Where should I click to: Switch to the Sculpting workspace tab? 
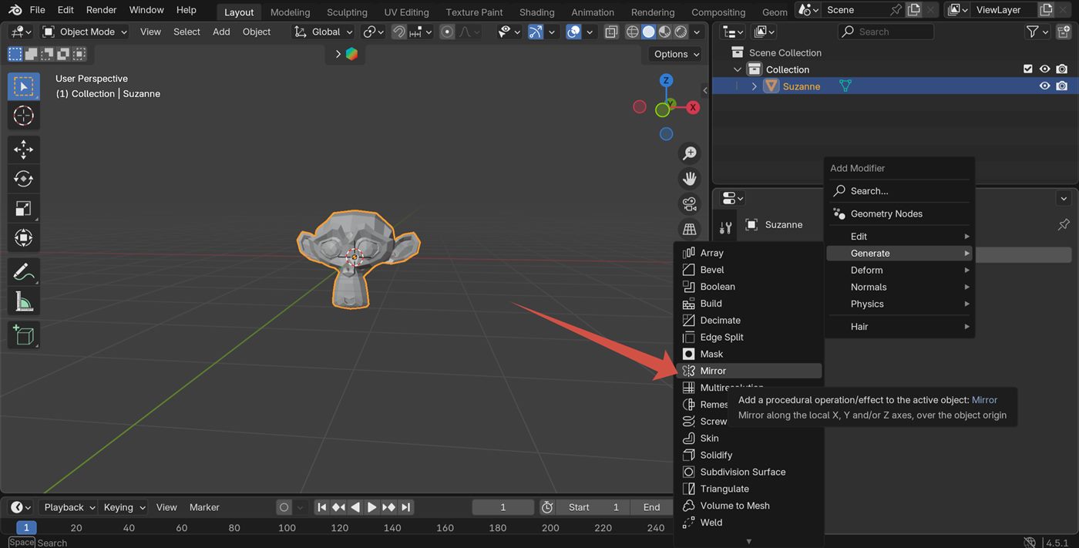point(347,12)
